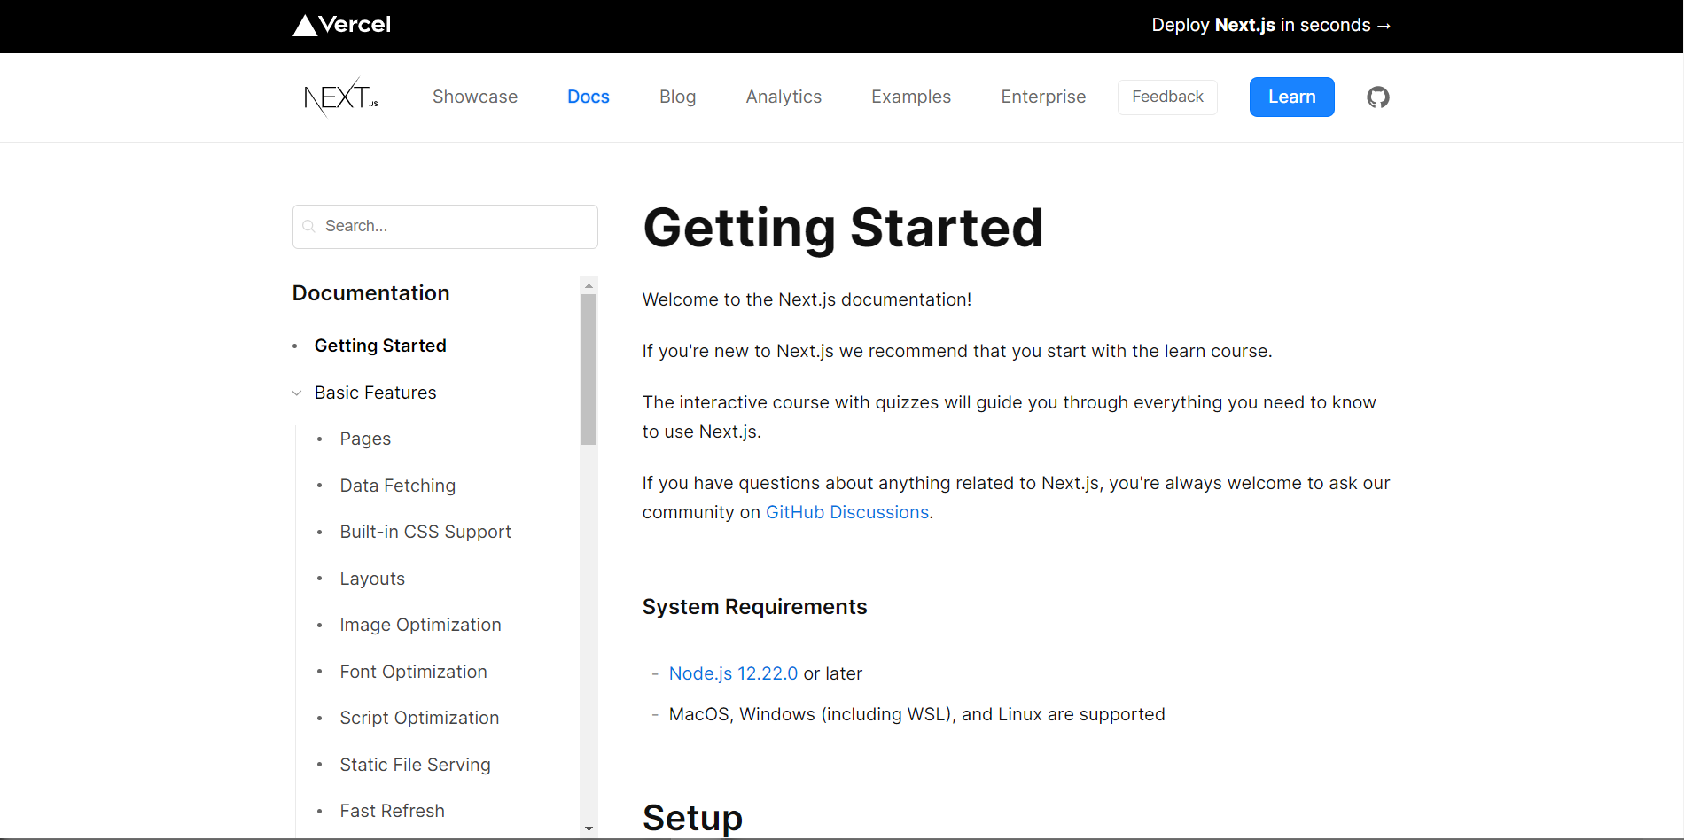Open the GitHub repository icon
Viewport: 1684px width, 840px height.
1377,97
